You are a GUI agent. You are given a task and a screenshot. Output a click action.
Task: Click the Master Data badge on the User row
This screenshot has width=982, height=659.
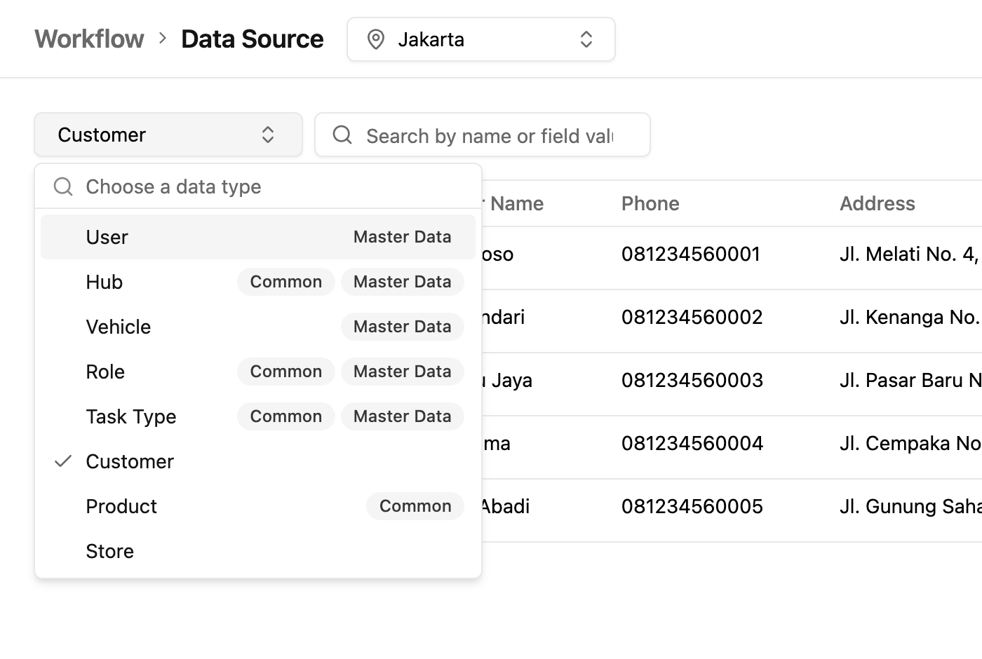click(x=403, y=237)
